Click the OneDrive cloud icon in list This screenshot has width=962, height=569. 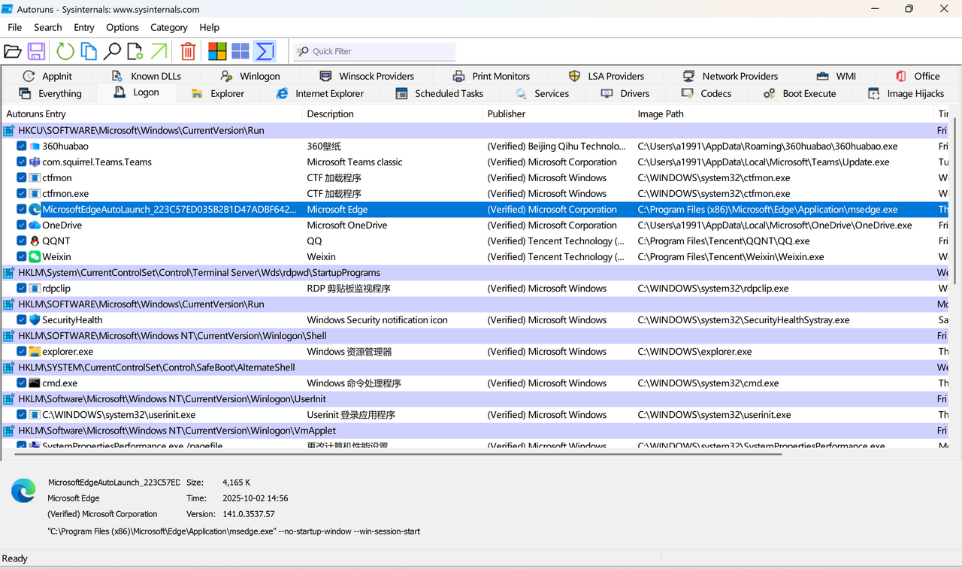tap(35, 225)
